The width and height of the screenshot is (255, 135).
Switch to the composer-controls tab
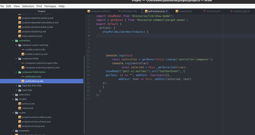(x=99, y=11)
